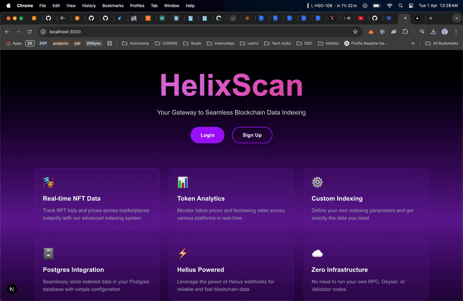Open the Apple menu
This screenshot has width=463, height=301.
click(8, 6)
